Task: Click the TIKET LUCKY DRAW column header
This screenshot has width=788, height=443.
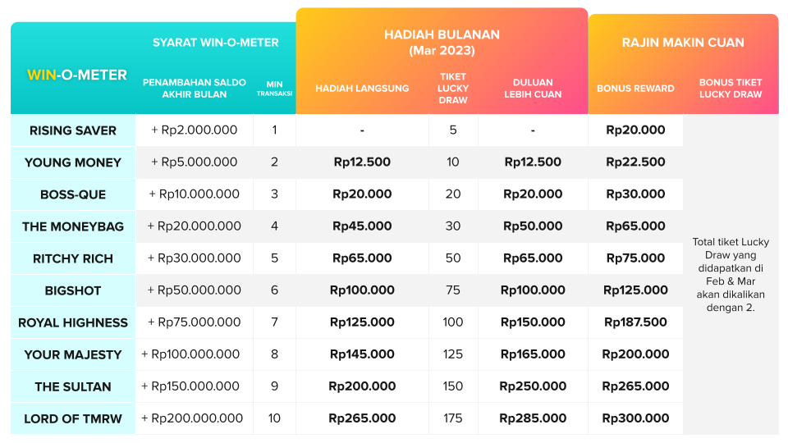Action: (453, 89)
